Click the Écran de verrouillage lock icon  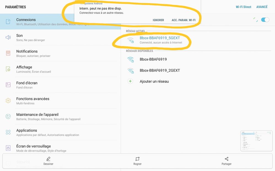click(x=8, y=148)
